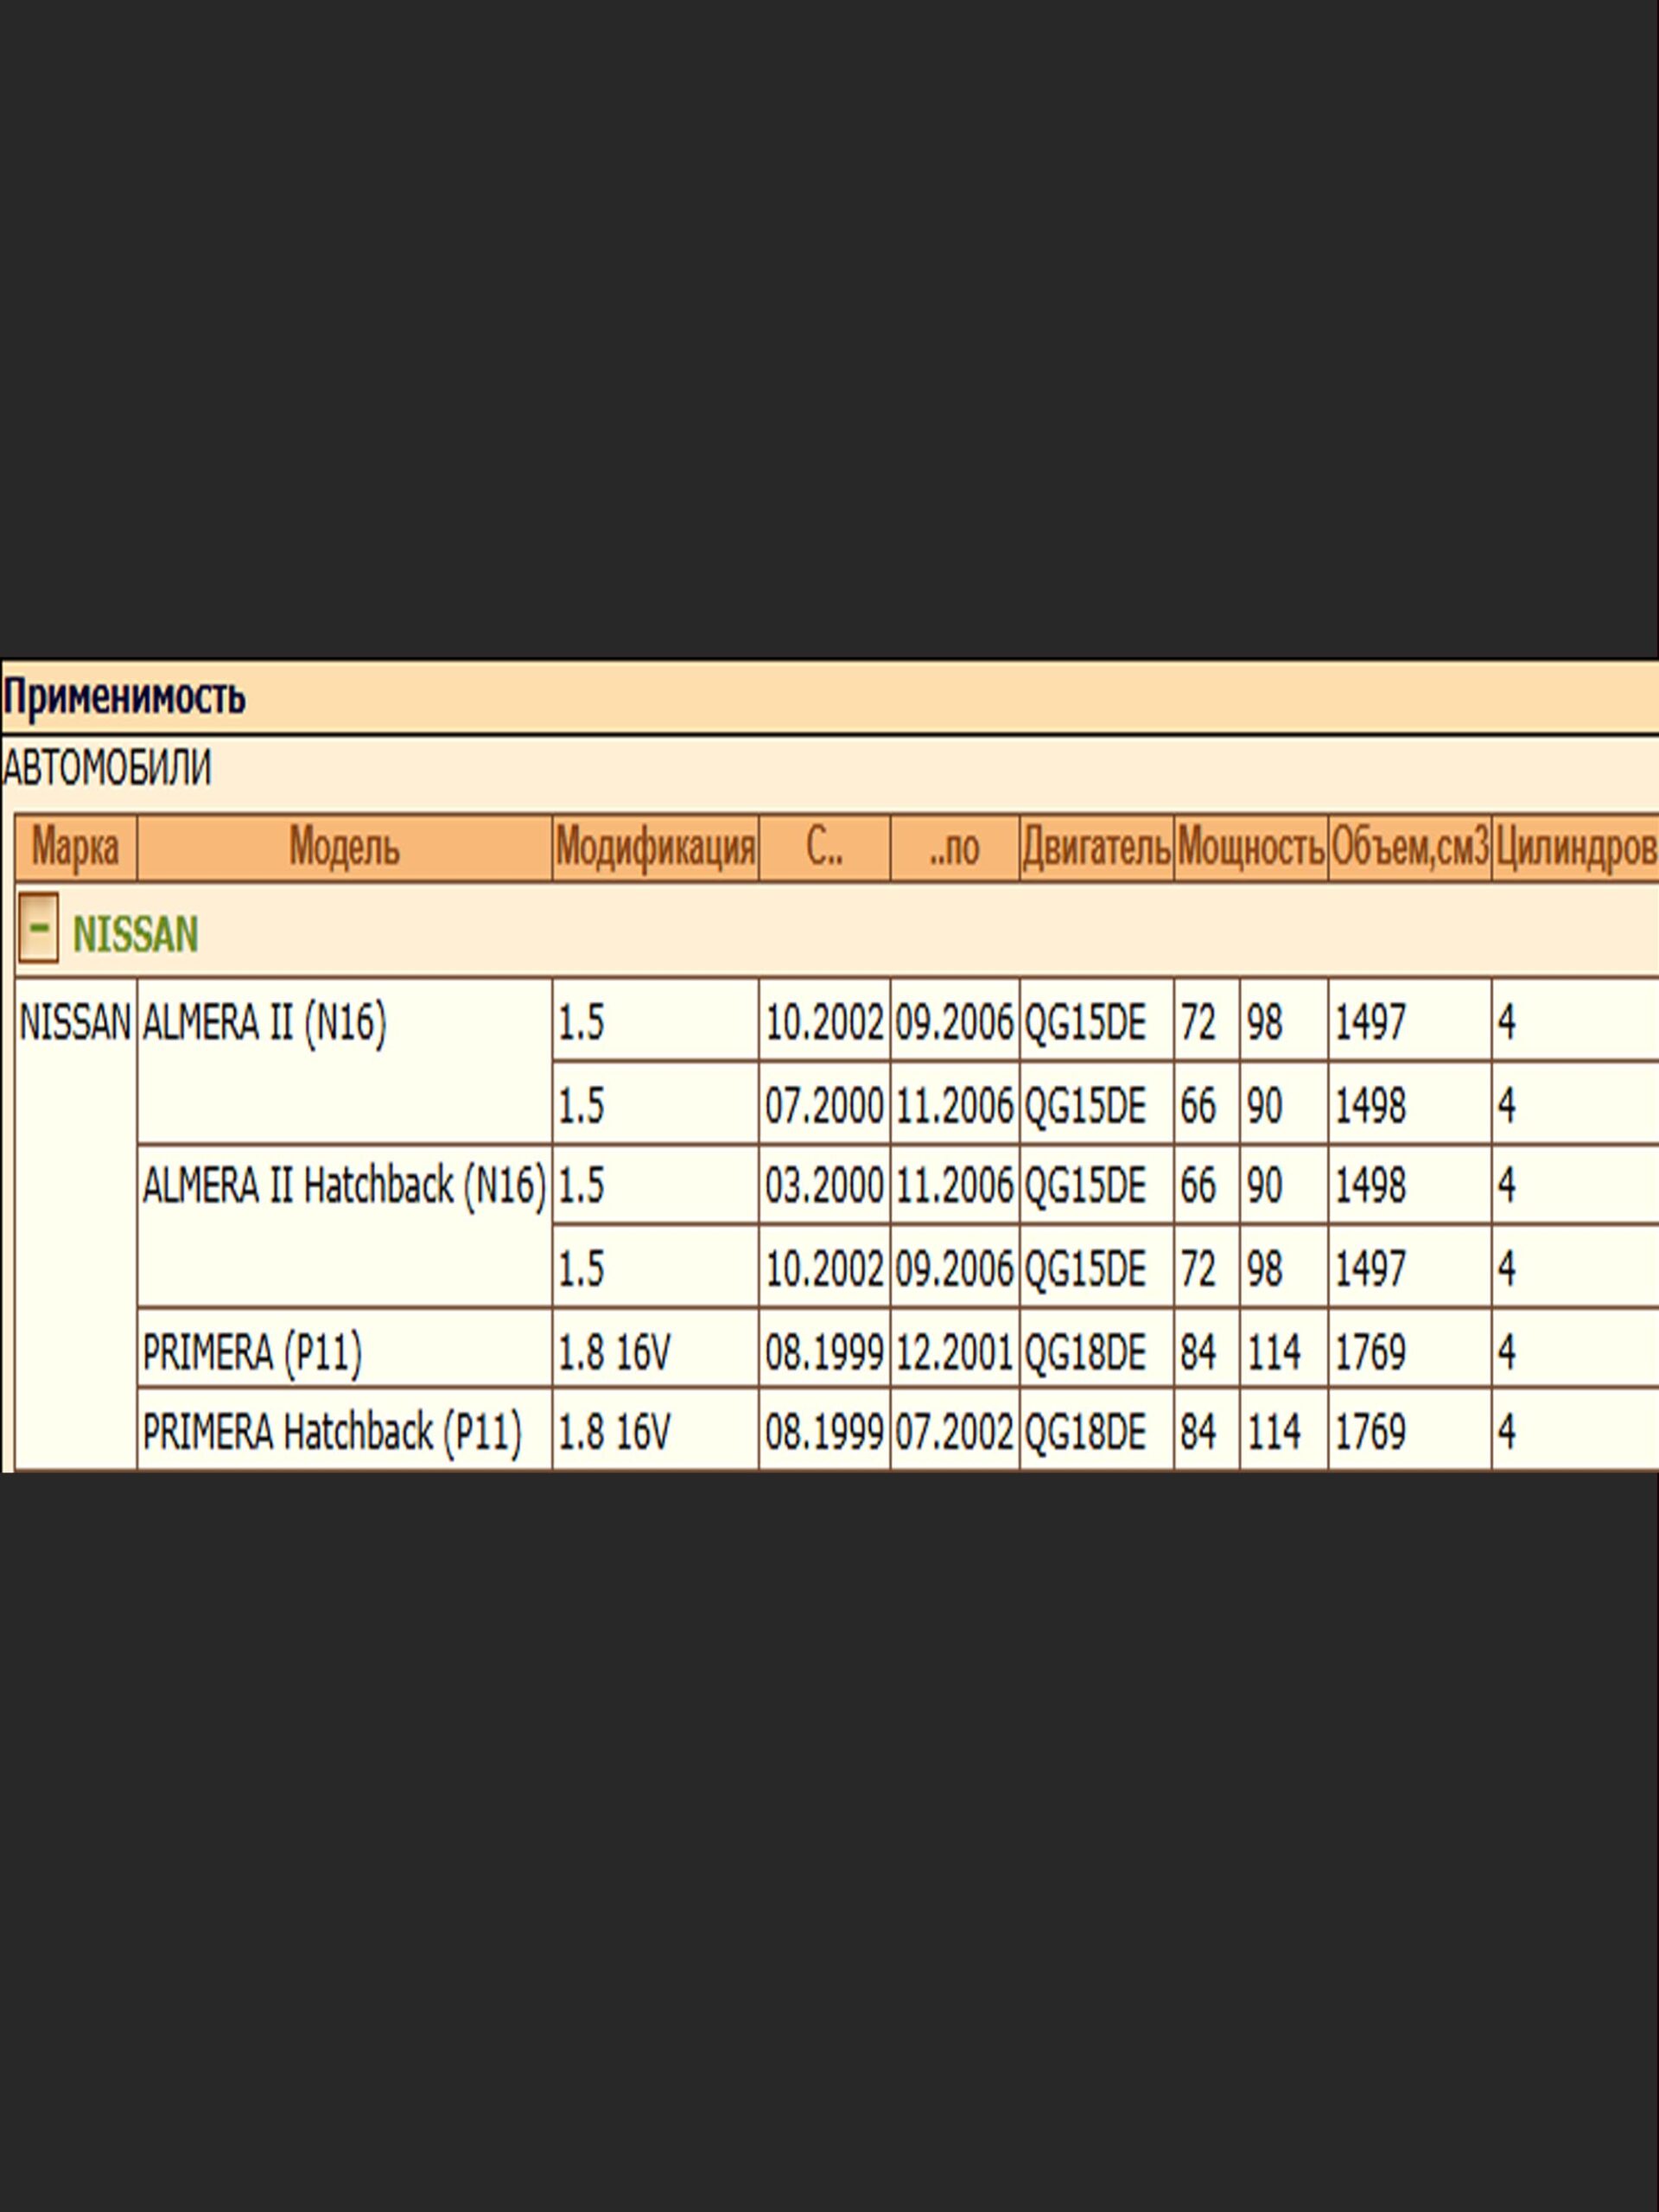Screen dimensions: 1659x2212
Task: Click the Цилиндров column header
Action: pos(1576,848)
